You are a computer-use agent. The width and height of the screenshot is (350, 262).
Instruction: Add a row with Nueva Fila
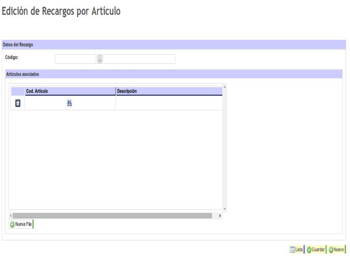click(x=21, y=224)
